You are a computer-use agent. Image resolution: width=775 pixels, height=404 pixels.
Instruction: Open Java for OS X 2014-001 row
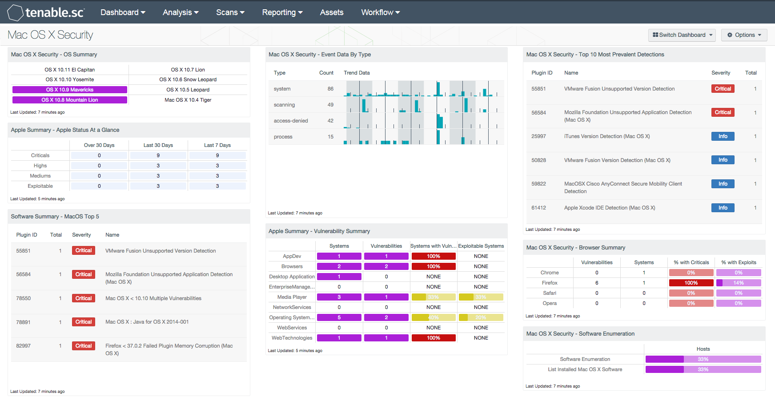click(x=129, y=325)
